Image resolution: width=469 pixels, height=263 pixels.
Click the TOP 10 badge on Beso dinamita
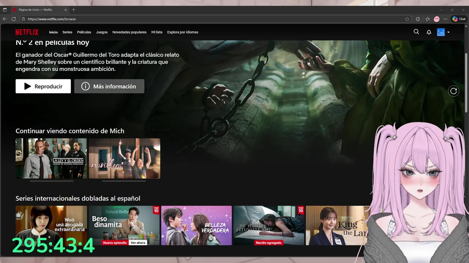[156, 210]
